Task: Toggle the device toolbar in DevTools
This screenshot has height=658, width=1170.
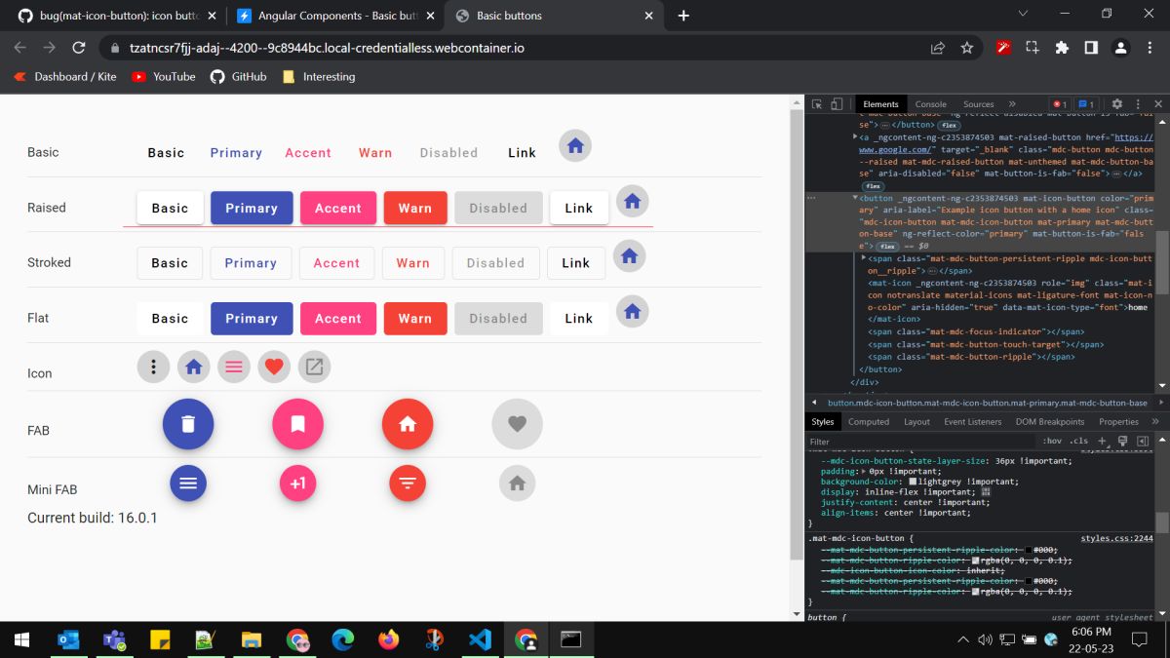Action: pos(837,104)
